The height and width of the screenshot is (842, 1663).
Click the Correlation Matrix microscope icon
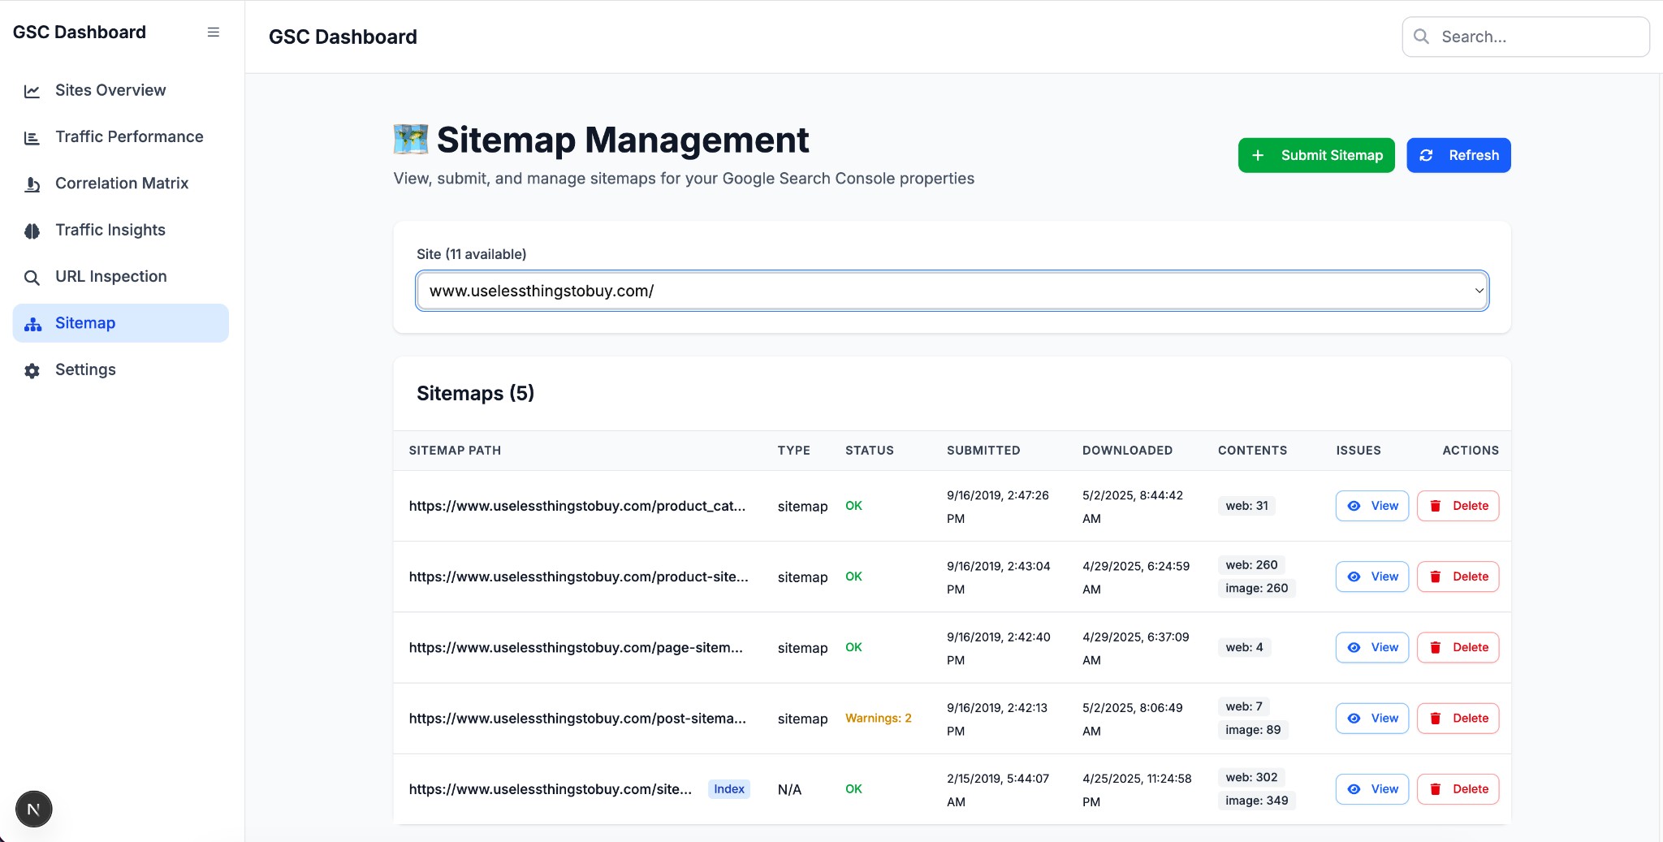[x=32, y=184]
